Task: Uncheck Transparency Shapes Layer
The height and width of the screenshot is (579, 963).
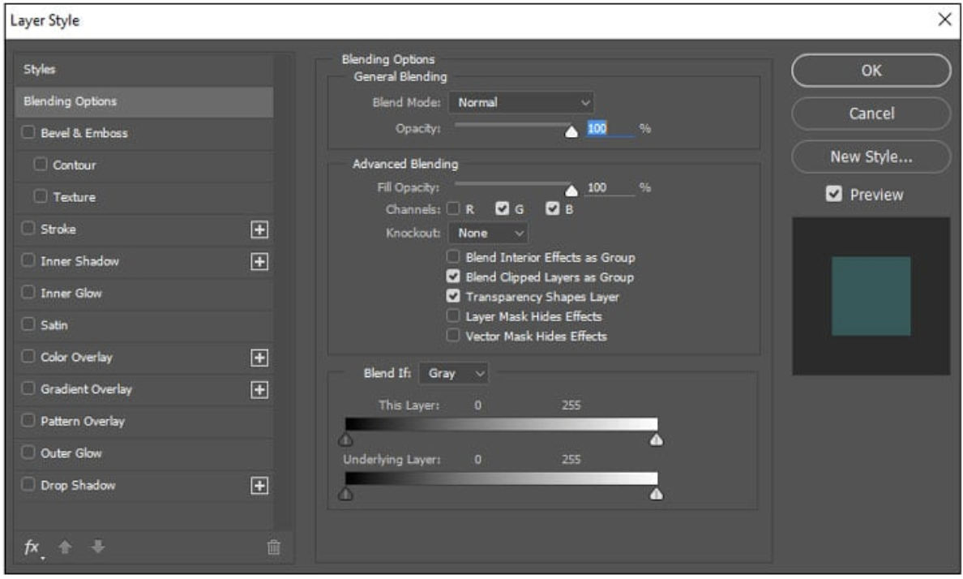Action: pos(453,296)
